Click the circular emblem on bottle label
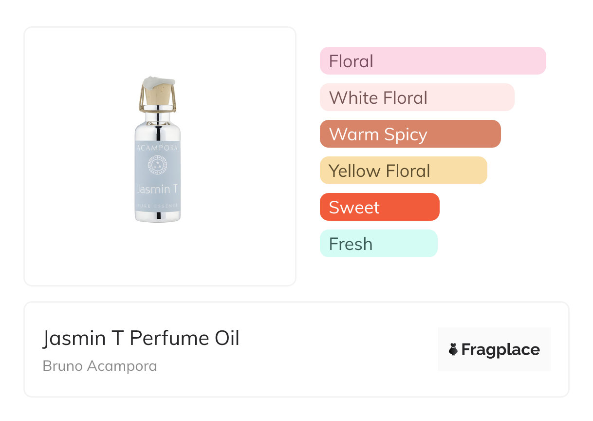 pos(157,165)
